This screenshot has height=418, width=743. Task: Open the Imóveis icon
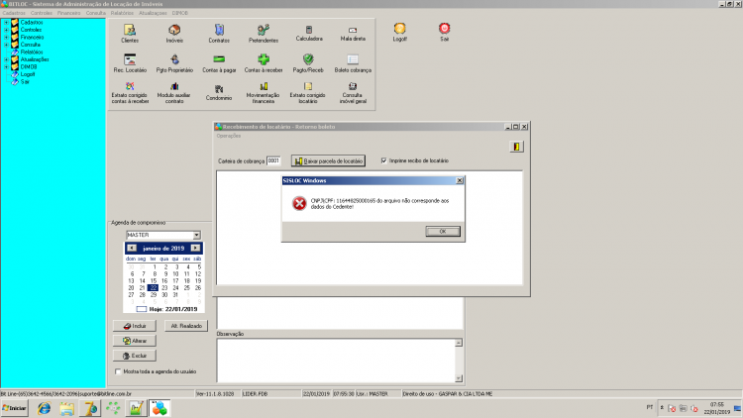point(174,34)
